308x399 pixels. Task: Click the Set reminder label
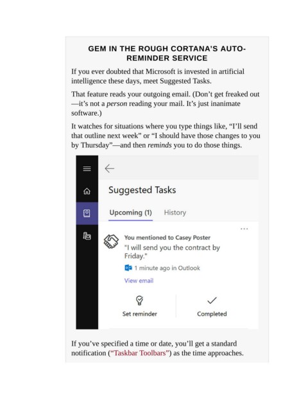[x=139, y=314]
